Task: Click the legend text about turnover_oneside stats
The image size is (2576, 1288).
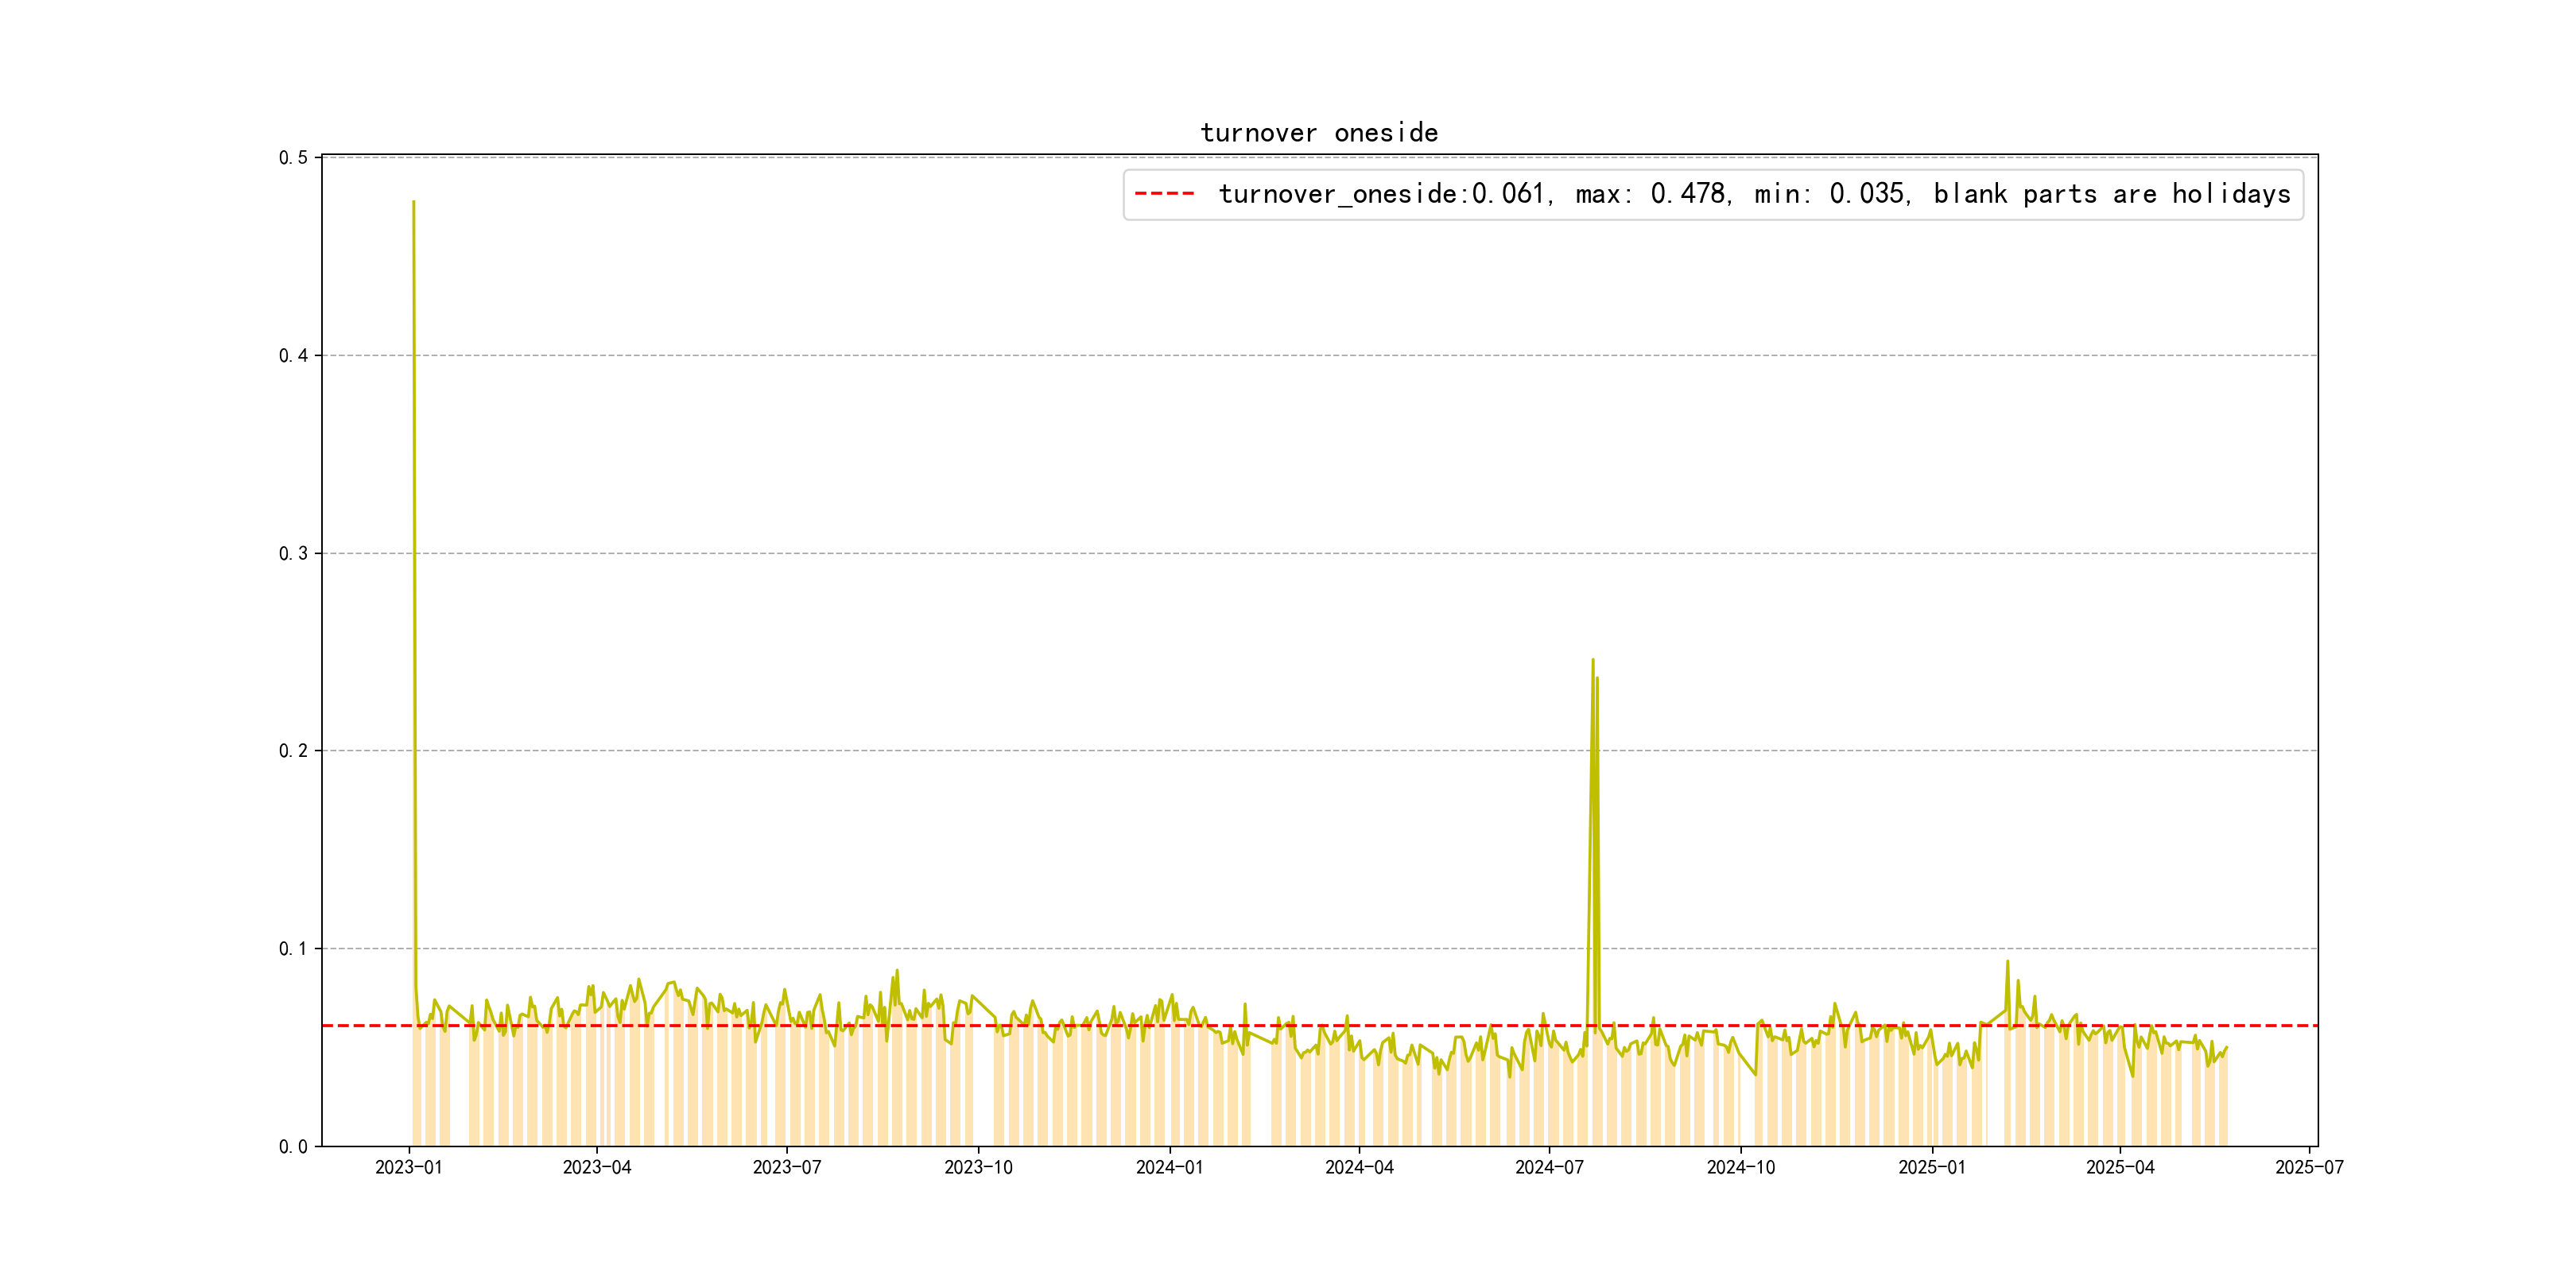Action: click(1753, 194)
